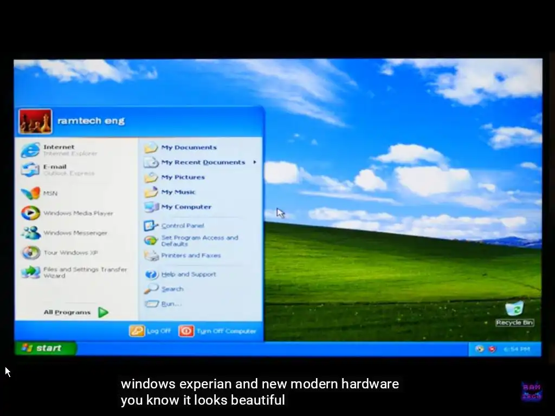This screenshot has height=416, width=555.
Task: Click My Pictures label text
Action: pos(183,177)
